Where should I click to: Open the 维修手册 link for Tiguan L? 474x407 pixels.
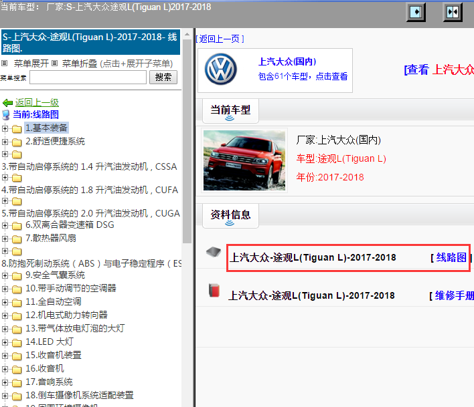coord(454,295)
